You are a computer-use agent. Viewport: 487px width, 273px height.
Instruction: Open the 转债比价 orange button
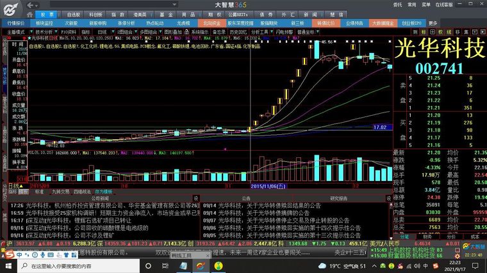pos(326,23)
